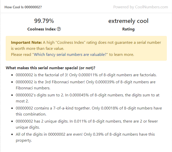This screenshot has width=172, height=152.
Task: Click the bullet marker beside the factorial fact
Action: click(x=13, y=75)
